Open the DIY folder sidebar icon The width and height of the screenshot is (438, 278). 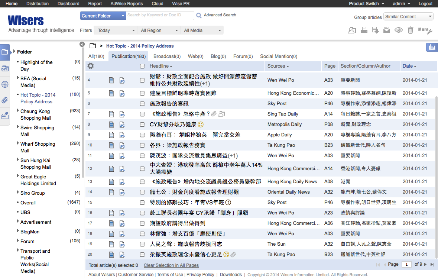pos(5,68)
